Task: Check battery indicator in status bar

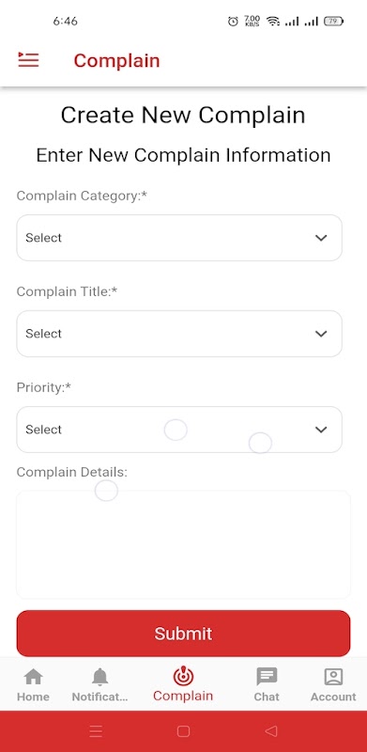Action: (333, 21)
